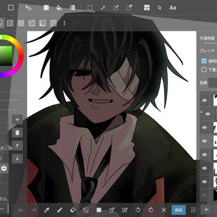217x217 pixels.
Task: Tap the export arrow icon in bottom bar
Action: click(x=112, y=210)
